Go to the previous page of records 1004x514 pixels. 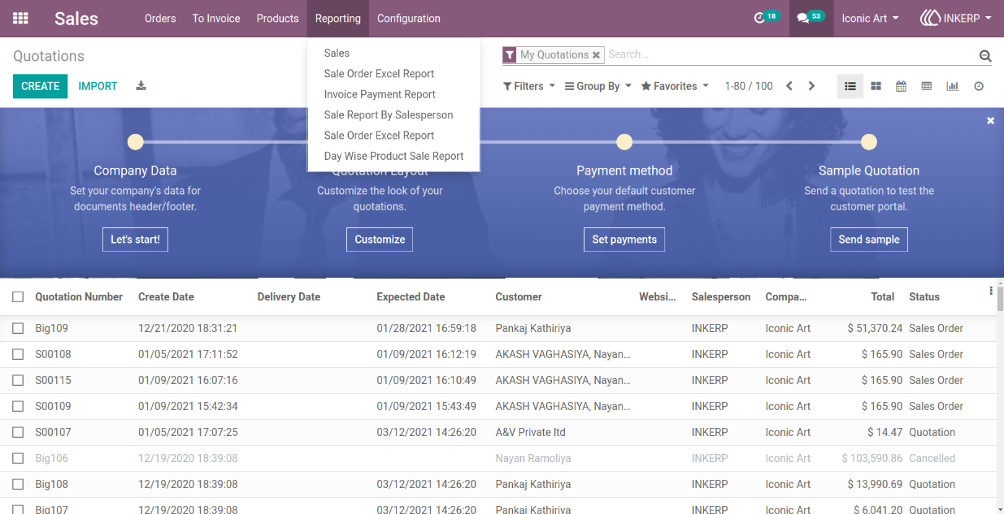[789, 86]
